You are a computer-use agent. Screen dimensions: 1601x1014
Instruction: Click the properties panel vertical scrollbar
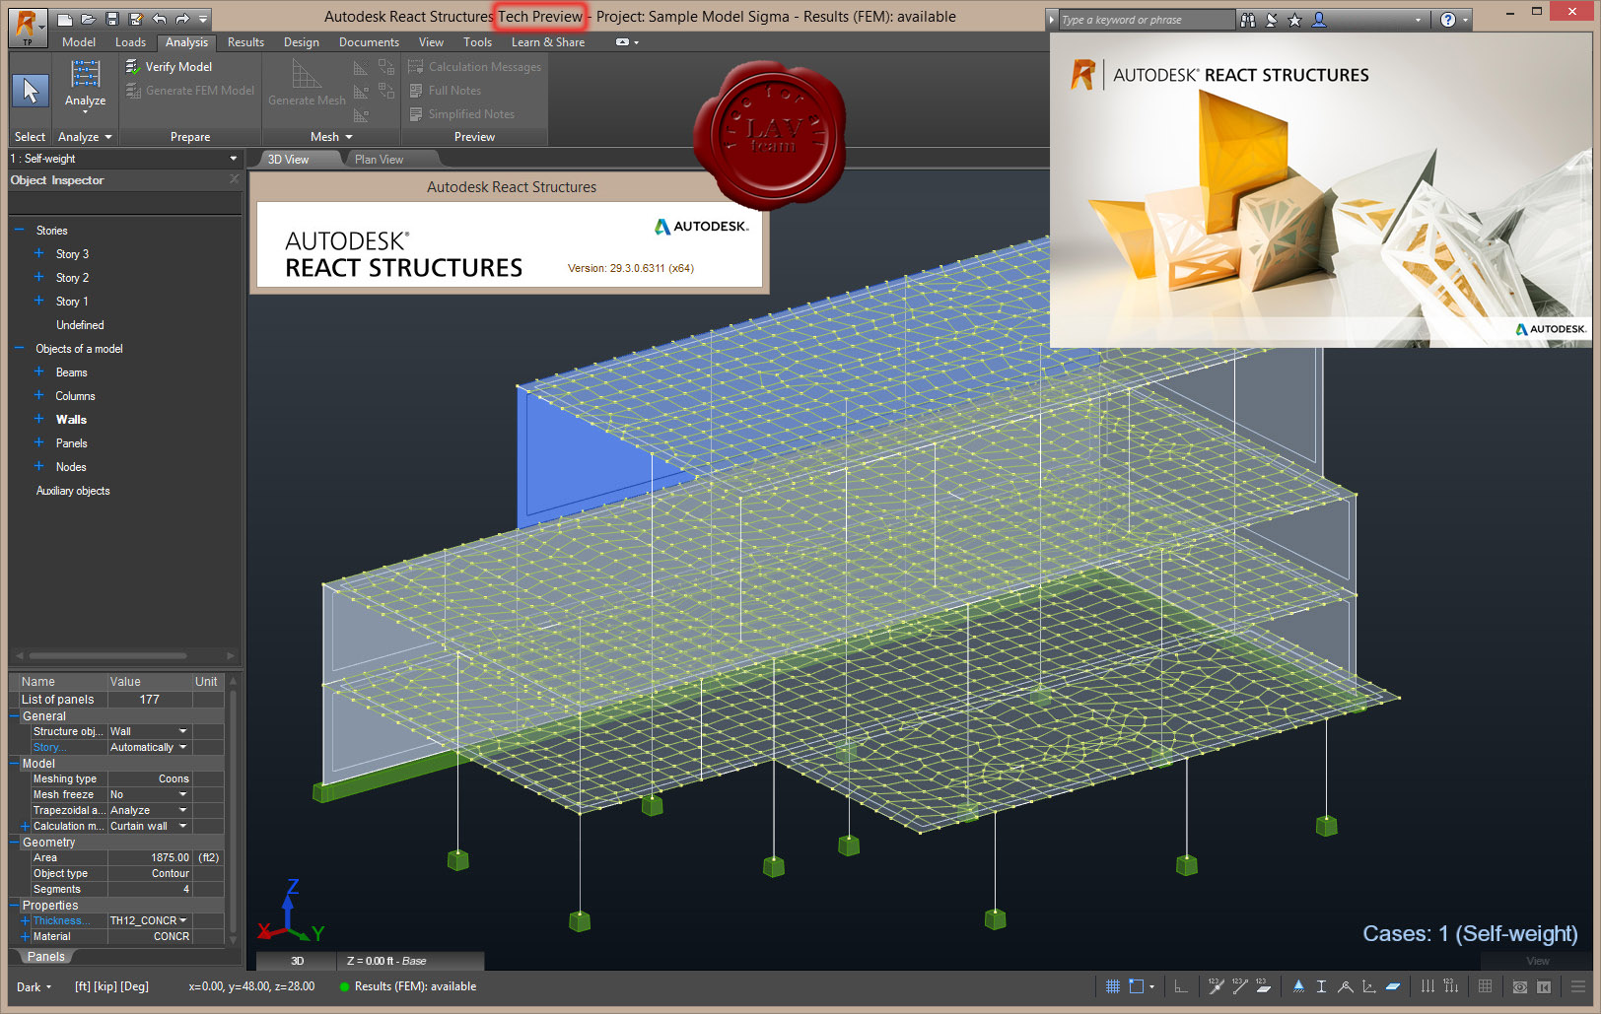click(x=234, y=811)
